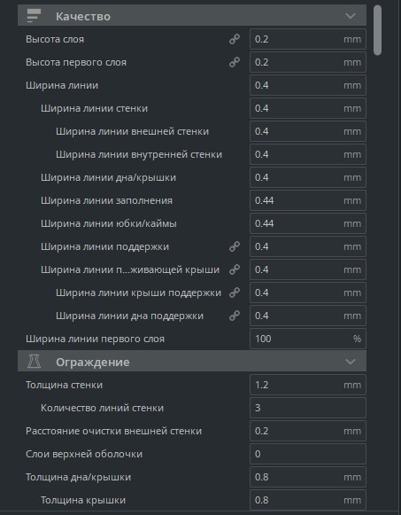Click the Толщина дна/крышки label
This screenshot has width=401, height=515.
78,477
